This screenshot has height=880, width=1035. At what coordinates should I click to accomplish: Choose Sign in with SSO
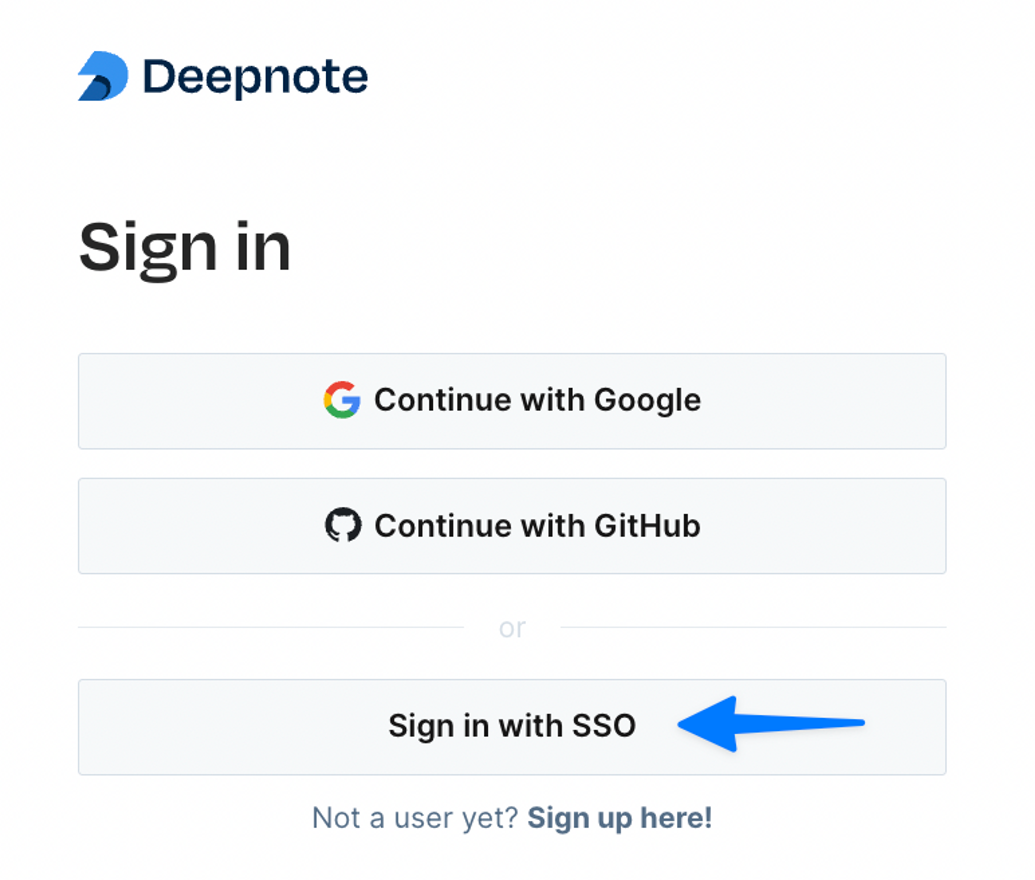click(512, 727)
